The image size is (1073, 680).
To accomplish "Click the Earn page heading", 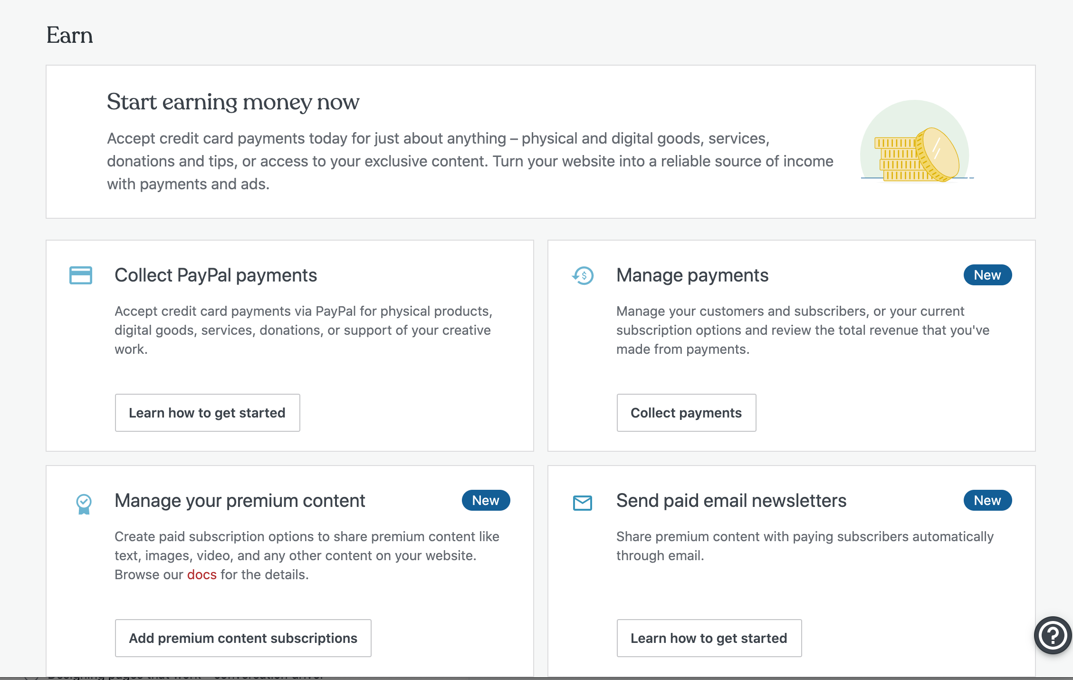I will 69,35.
